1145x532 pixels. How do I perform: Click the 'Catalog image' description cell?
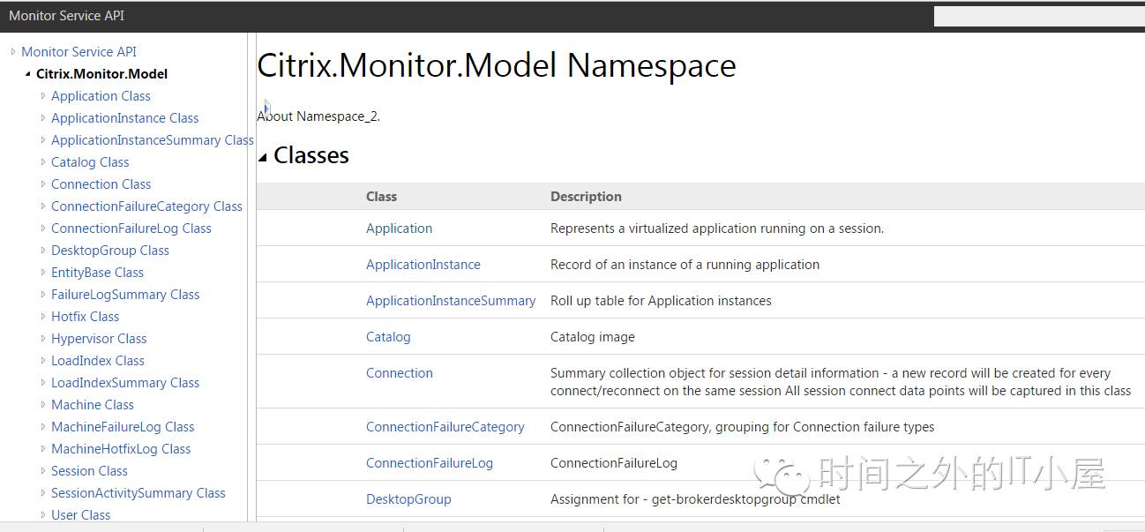[x=593, y=337]
